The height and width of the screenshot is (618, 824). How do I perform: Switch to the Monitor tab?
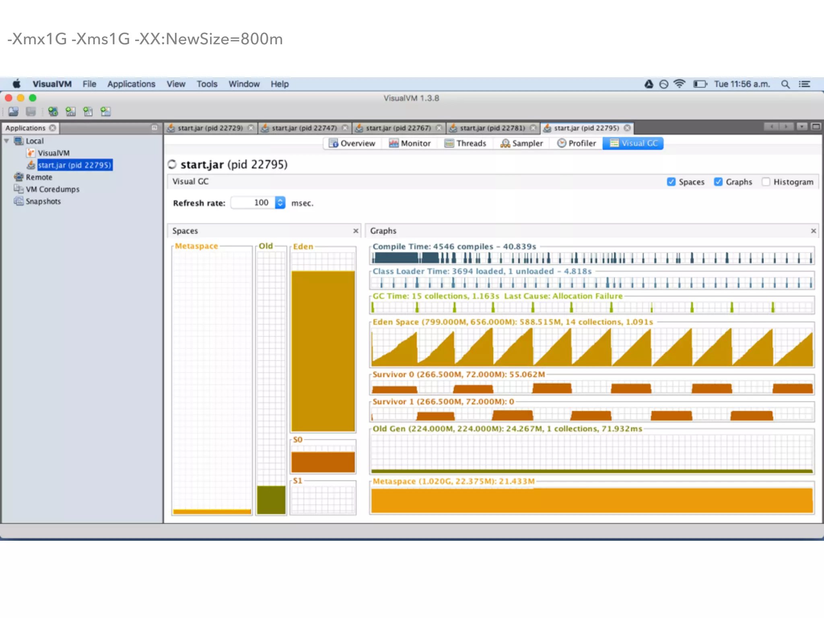[x=410, y=143]
